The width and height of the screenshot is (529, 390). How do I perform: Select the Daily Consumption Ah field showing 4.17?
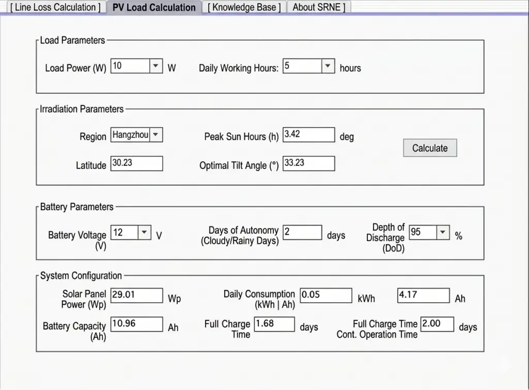click(x=424, y=295)
